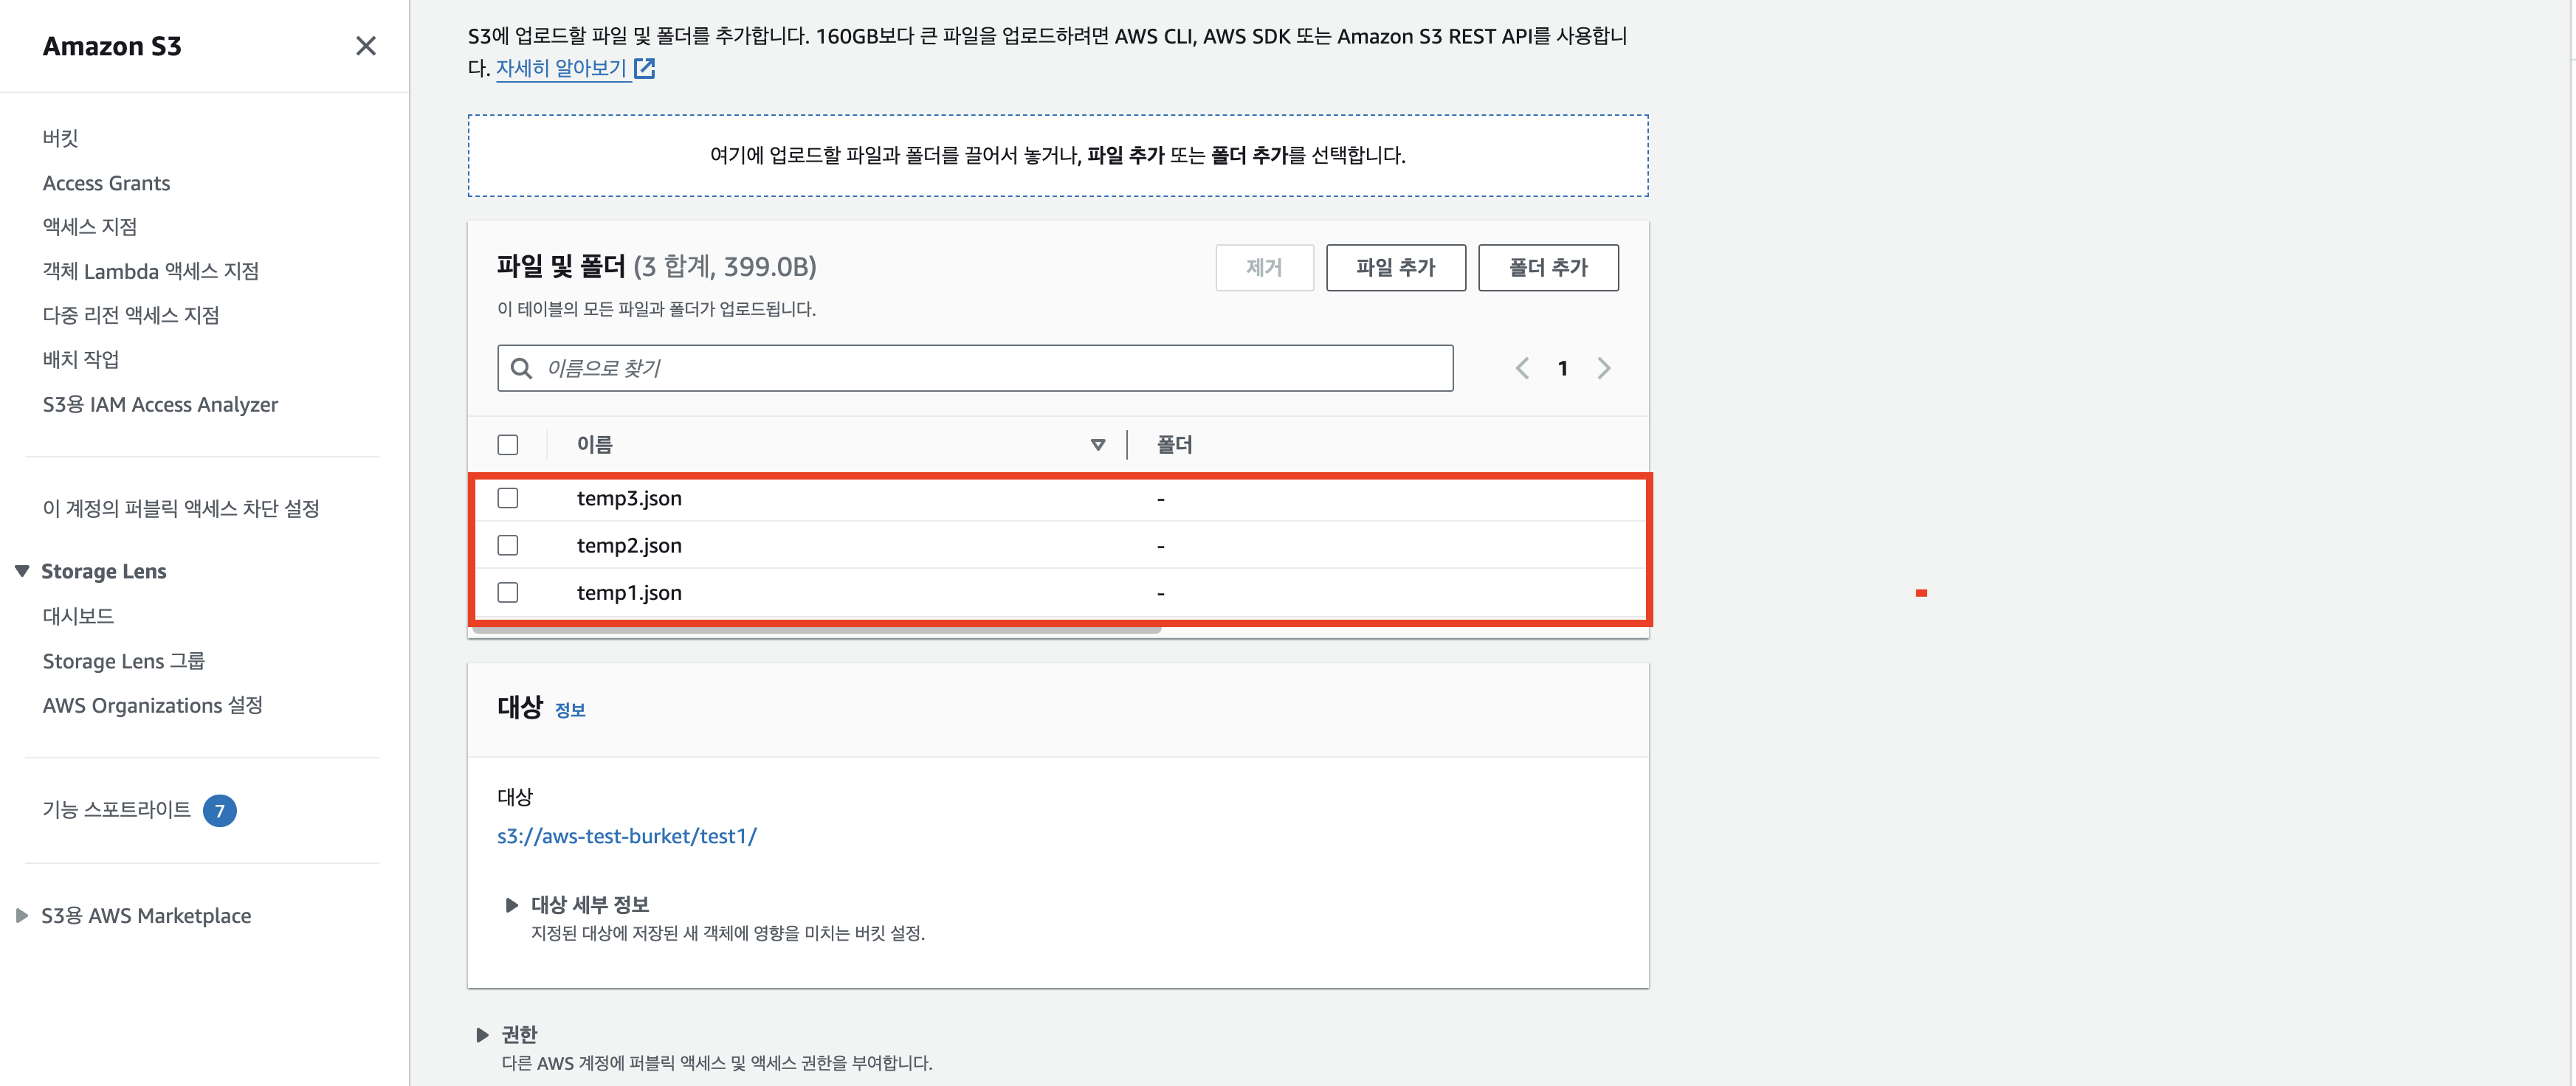Select the temp3.json checkbox
The image size is (2576, 1086).
pos(508,498)
